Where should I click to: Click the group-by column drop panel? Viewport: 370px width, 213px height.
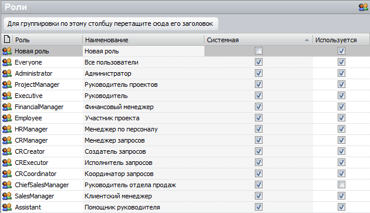click(x=110, y=23)
